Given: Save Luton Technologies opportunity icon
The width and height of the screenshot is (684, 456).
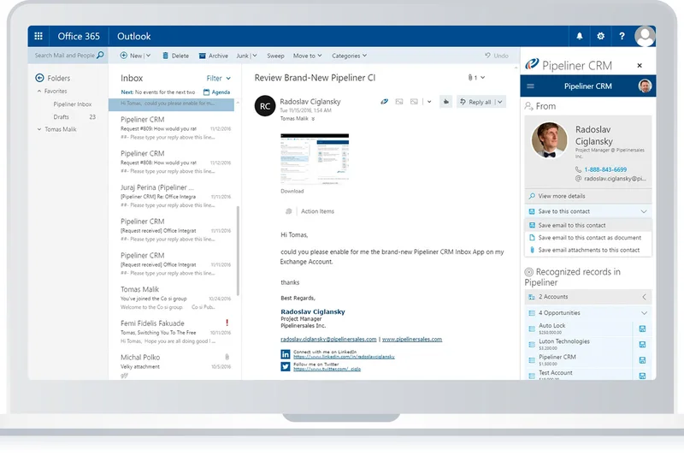Looking at the screenshot, I should click(x=642, y=344).
